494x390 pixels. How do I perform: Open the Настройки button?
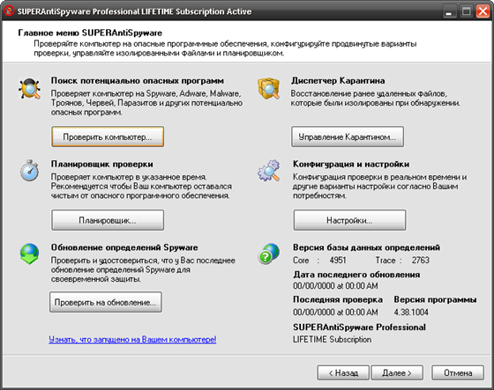click(x=349, y=220)
